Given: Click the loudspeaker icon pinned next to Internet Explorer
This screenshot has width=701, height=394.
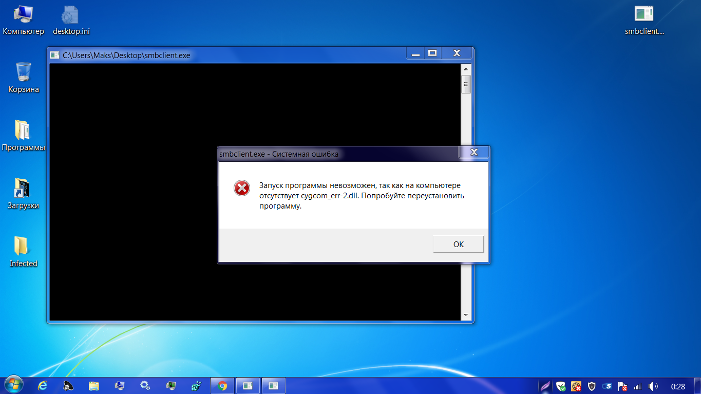Looking at the screenshot, I should (x=68, y=386).
